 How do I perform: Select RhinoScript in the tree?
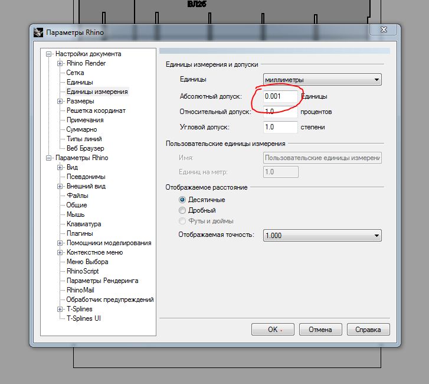pyautogui.click(x=83, y=271)
